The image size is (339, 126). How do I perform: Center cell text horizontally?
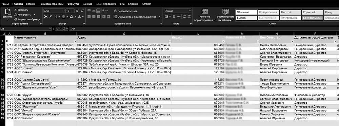[94, 17]
